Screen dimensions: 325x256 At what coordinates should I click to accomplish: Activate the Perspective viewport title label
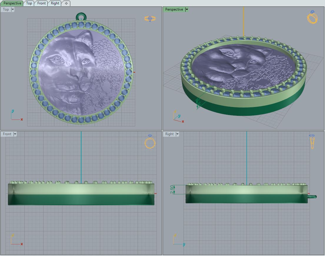click(x=174, y=9)
